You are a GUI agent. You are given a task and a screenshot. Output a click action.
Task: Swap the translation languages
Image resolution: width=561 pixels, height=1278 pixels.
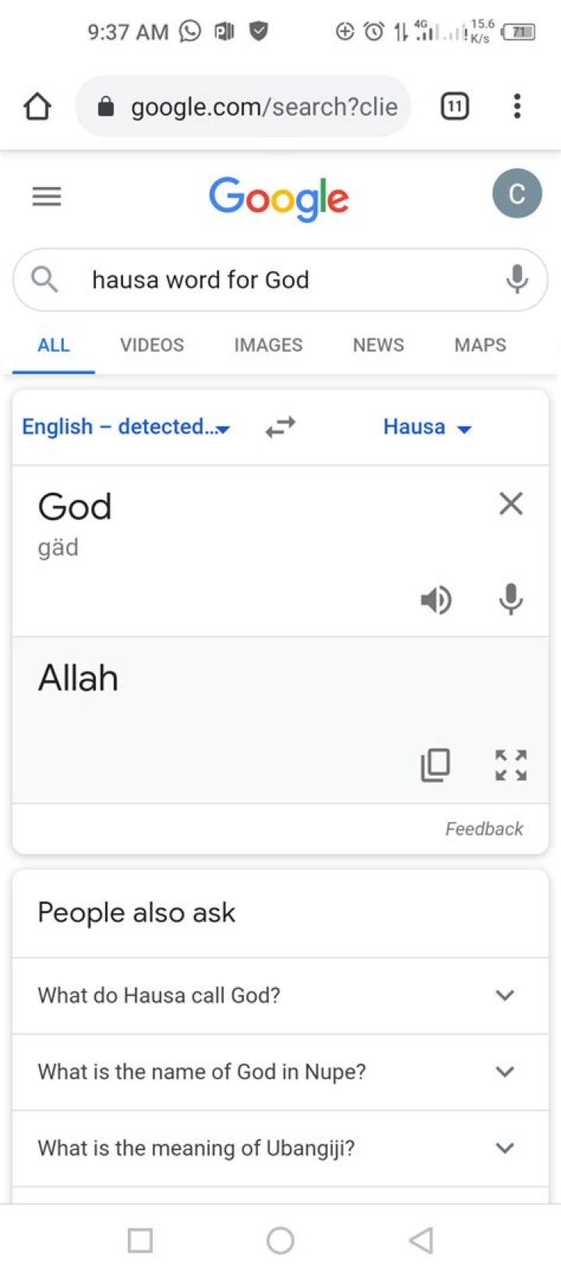pos(280,427)
